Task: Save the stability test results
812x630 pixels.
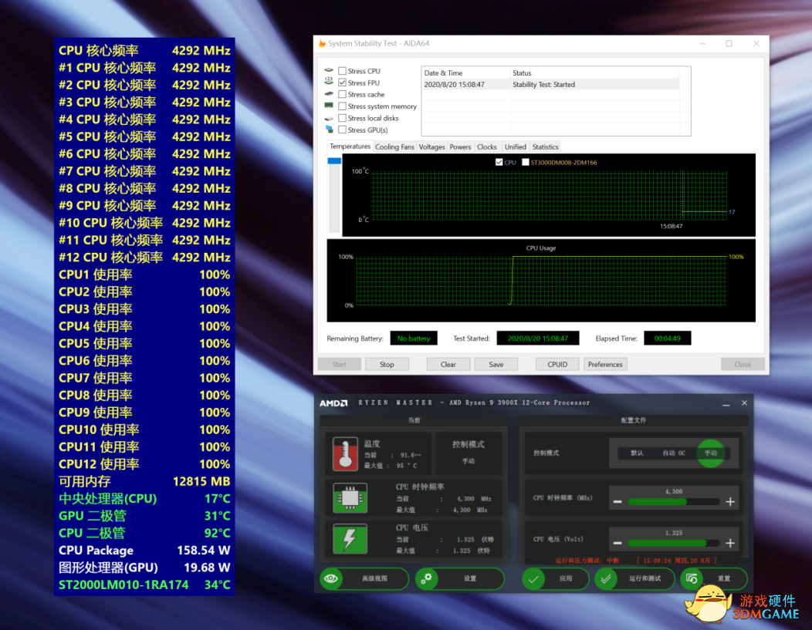Action: click(496, 364)
